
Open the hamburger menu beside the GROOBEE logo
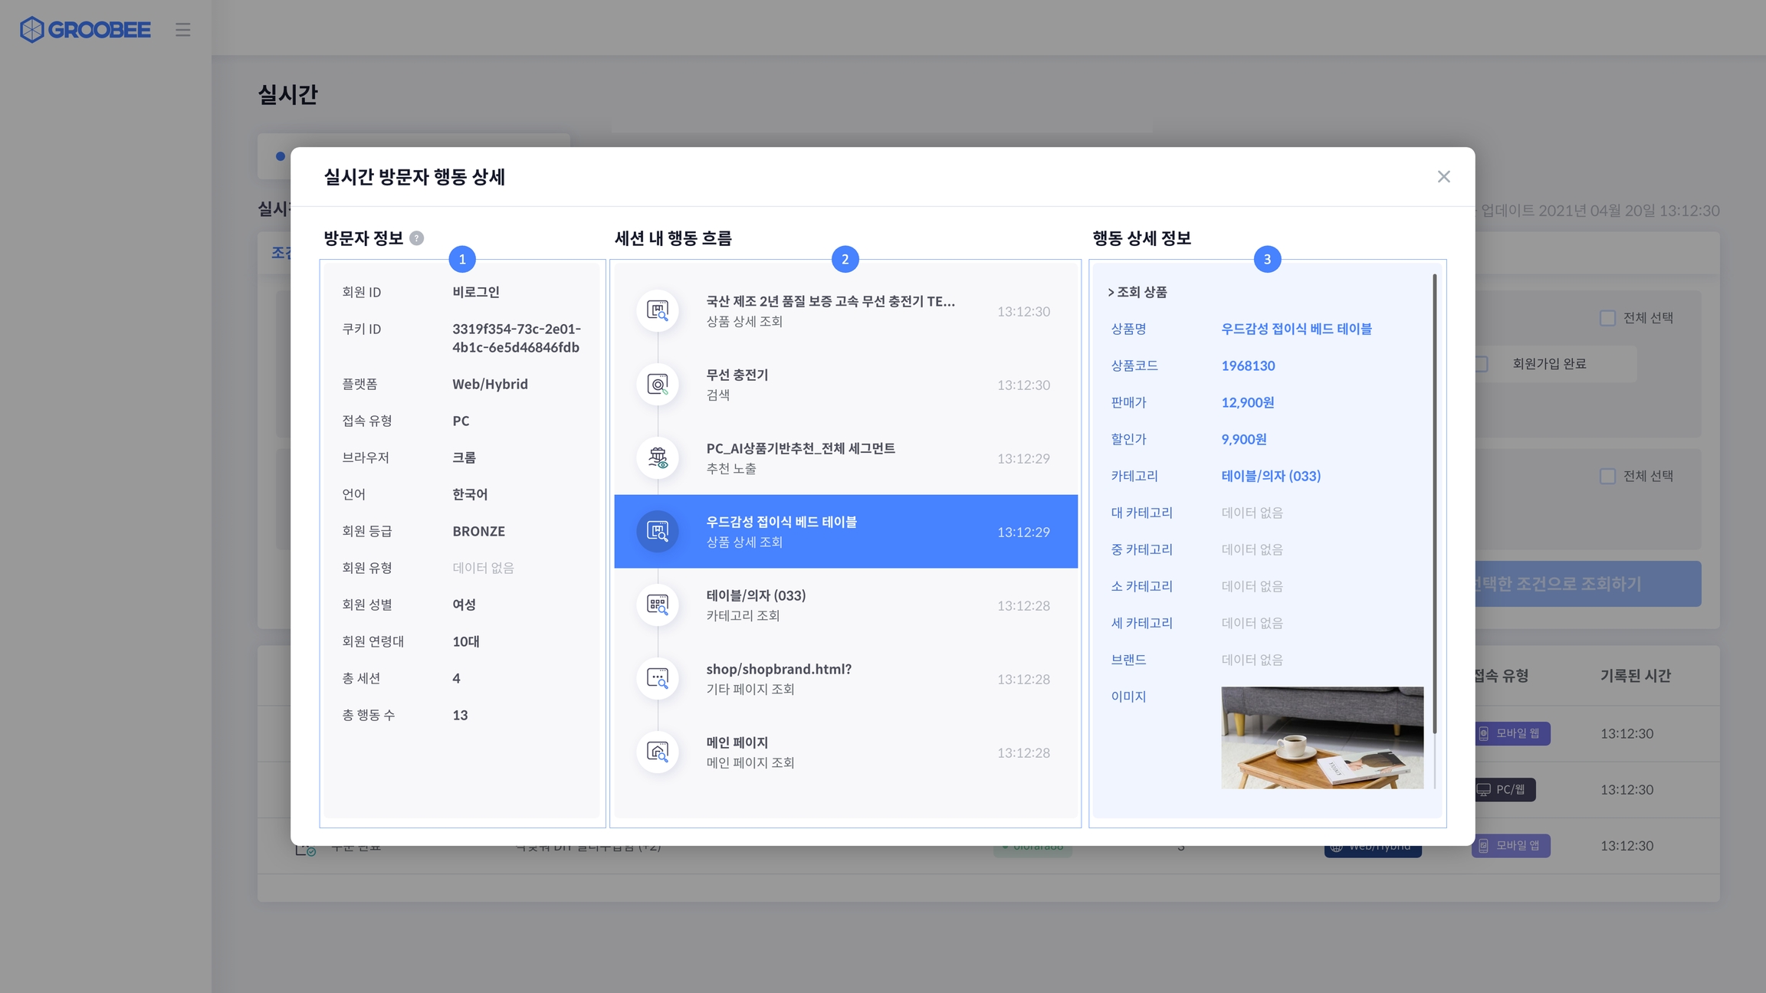(182, 30)
